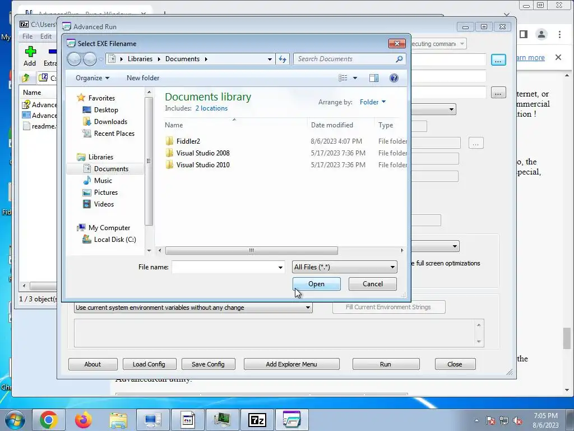Open the view options dropdown arrow
Image resolution: width=574 pixels, height=431 pixels.
(x=355, y=77)
